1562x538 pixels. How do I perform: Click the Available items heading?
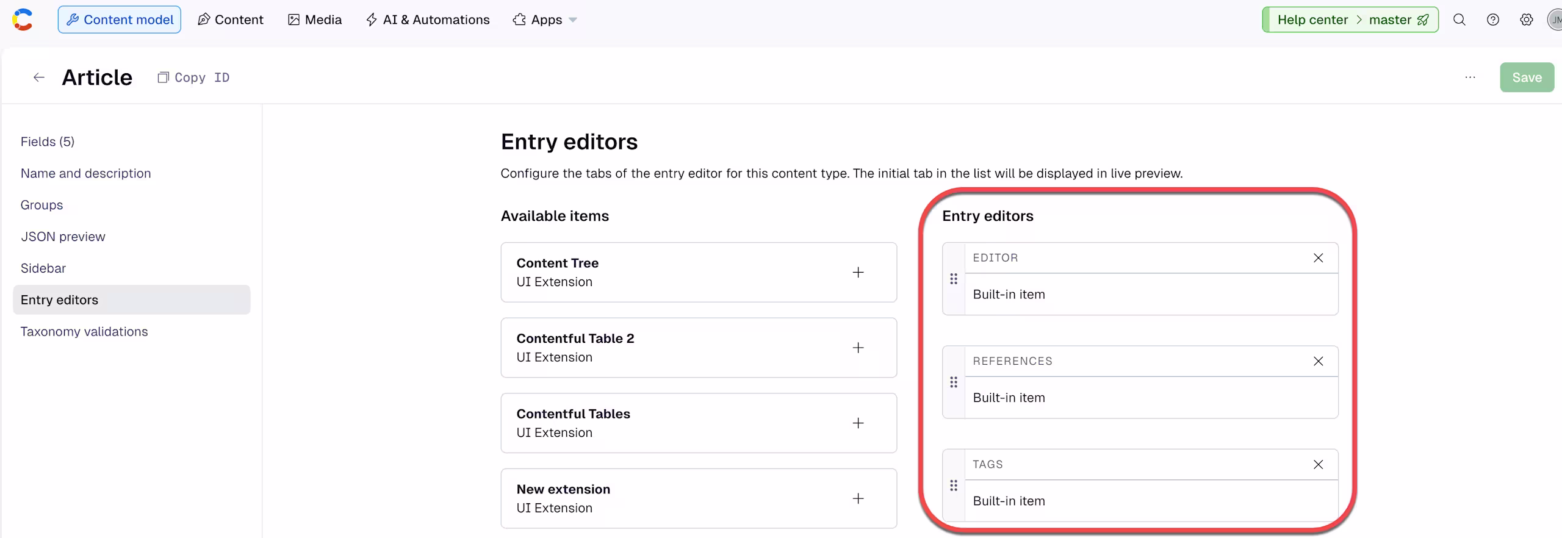point(555,216)
